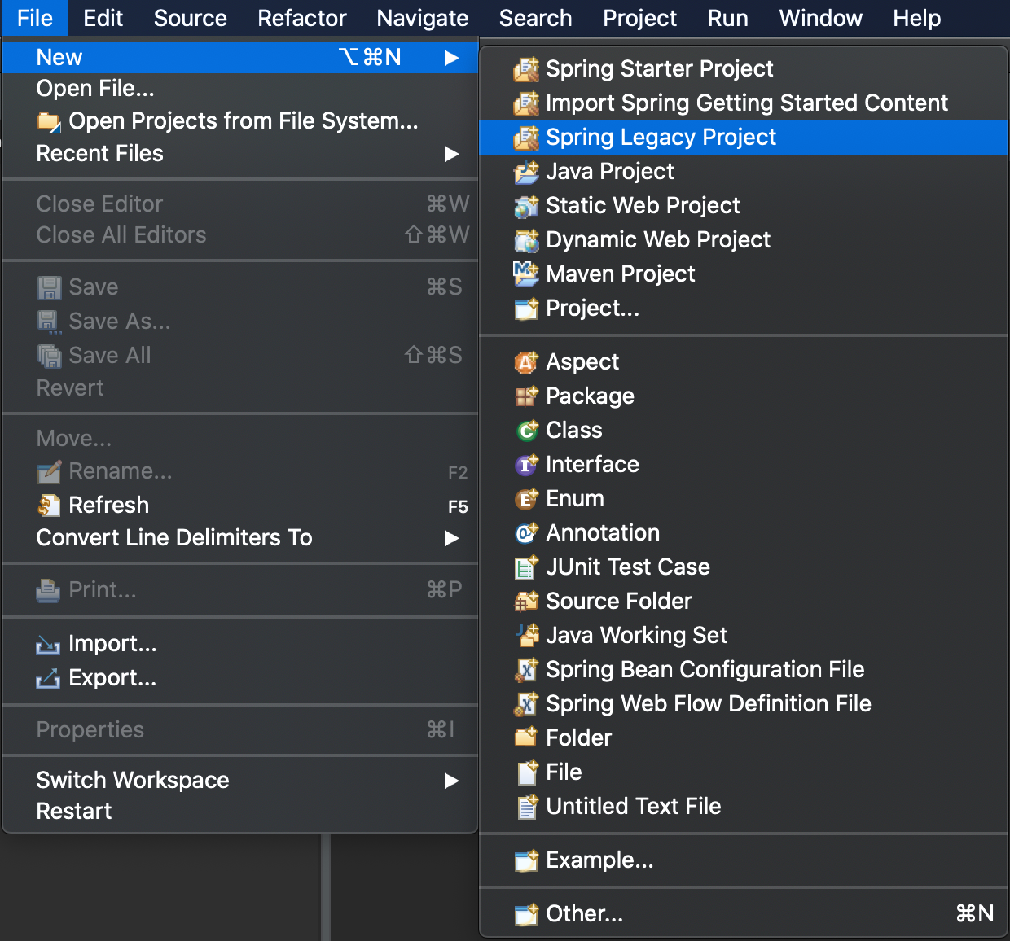Select Untitled Text File text label
The height and width of the screenshot is (941, 1010).
(634, 807)
